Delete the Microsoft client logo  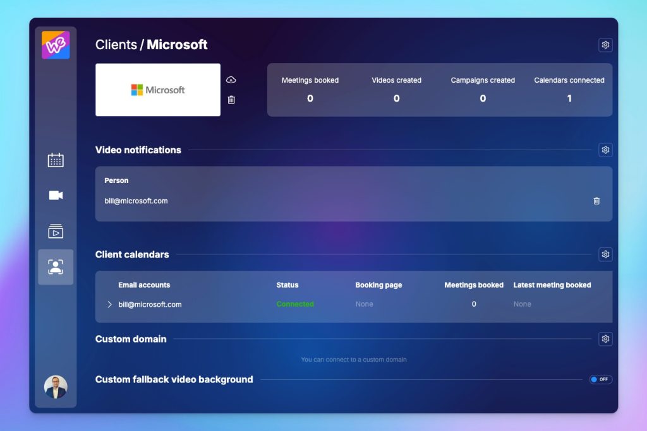231,100
